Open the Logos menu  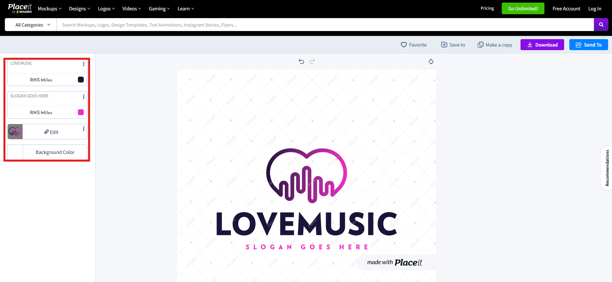coord(106,9)
